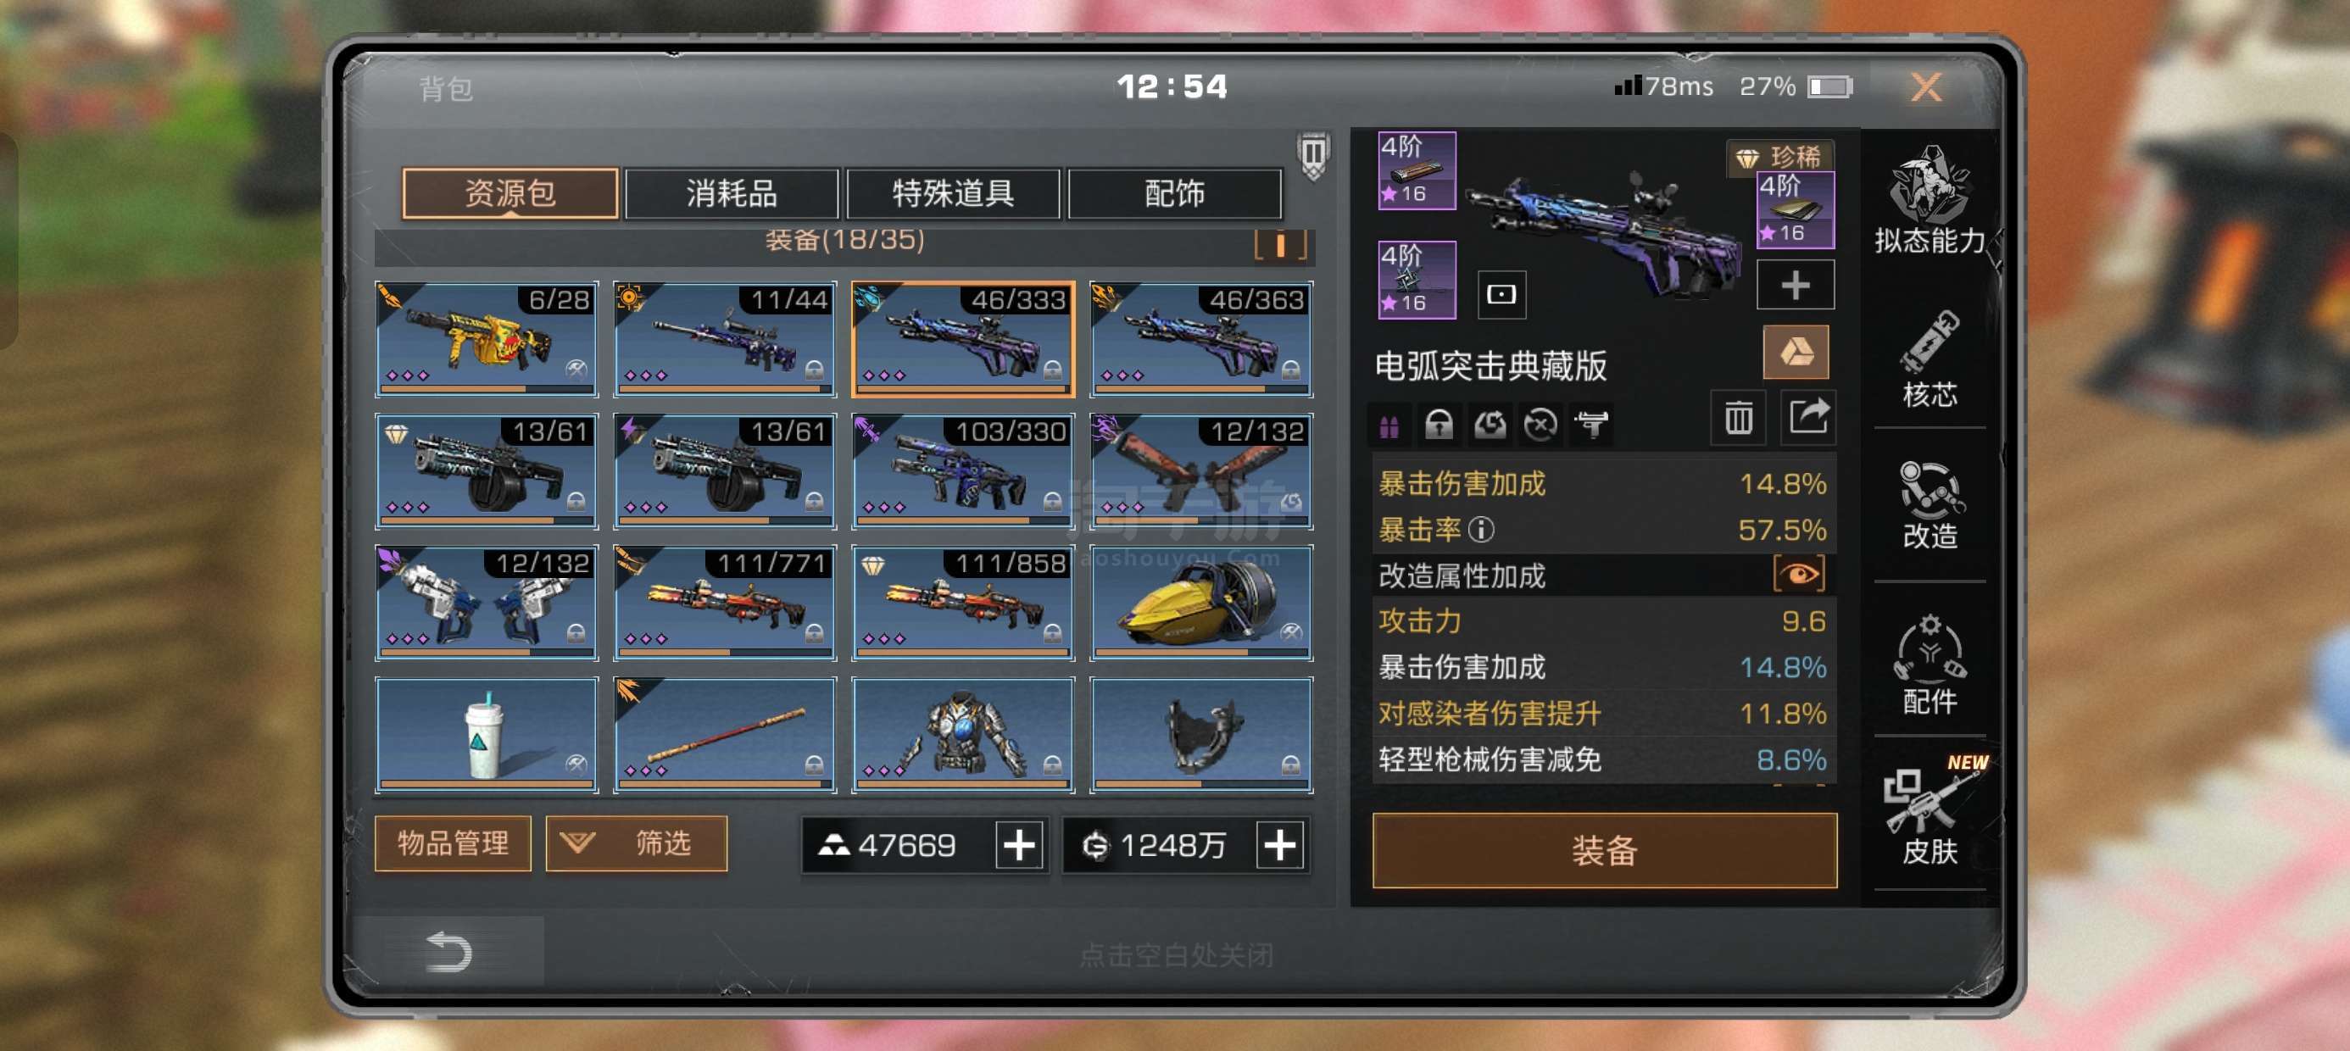Click the plus button next to 47669
The image size is (2350, 1051).
pyautogui.click(x=1019, y=846)
